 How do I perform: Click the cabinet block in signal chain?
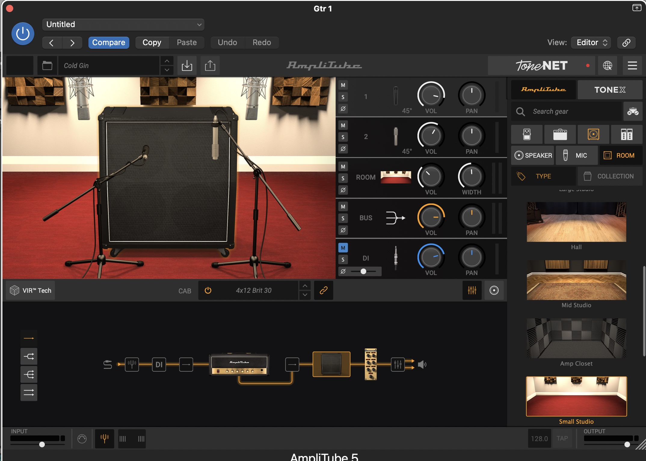click(x=331, y=364)
